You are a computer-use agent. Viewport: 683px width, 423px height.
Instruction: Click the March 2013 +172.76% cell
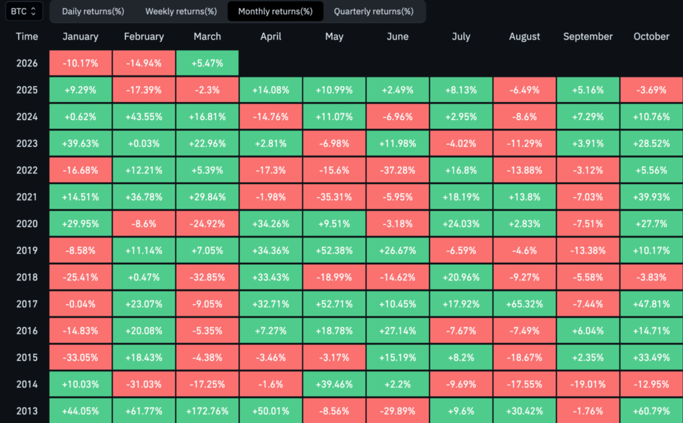click(x=207, y=410)
